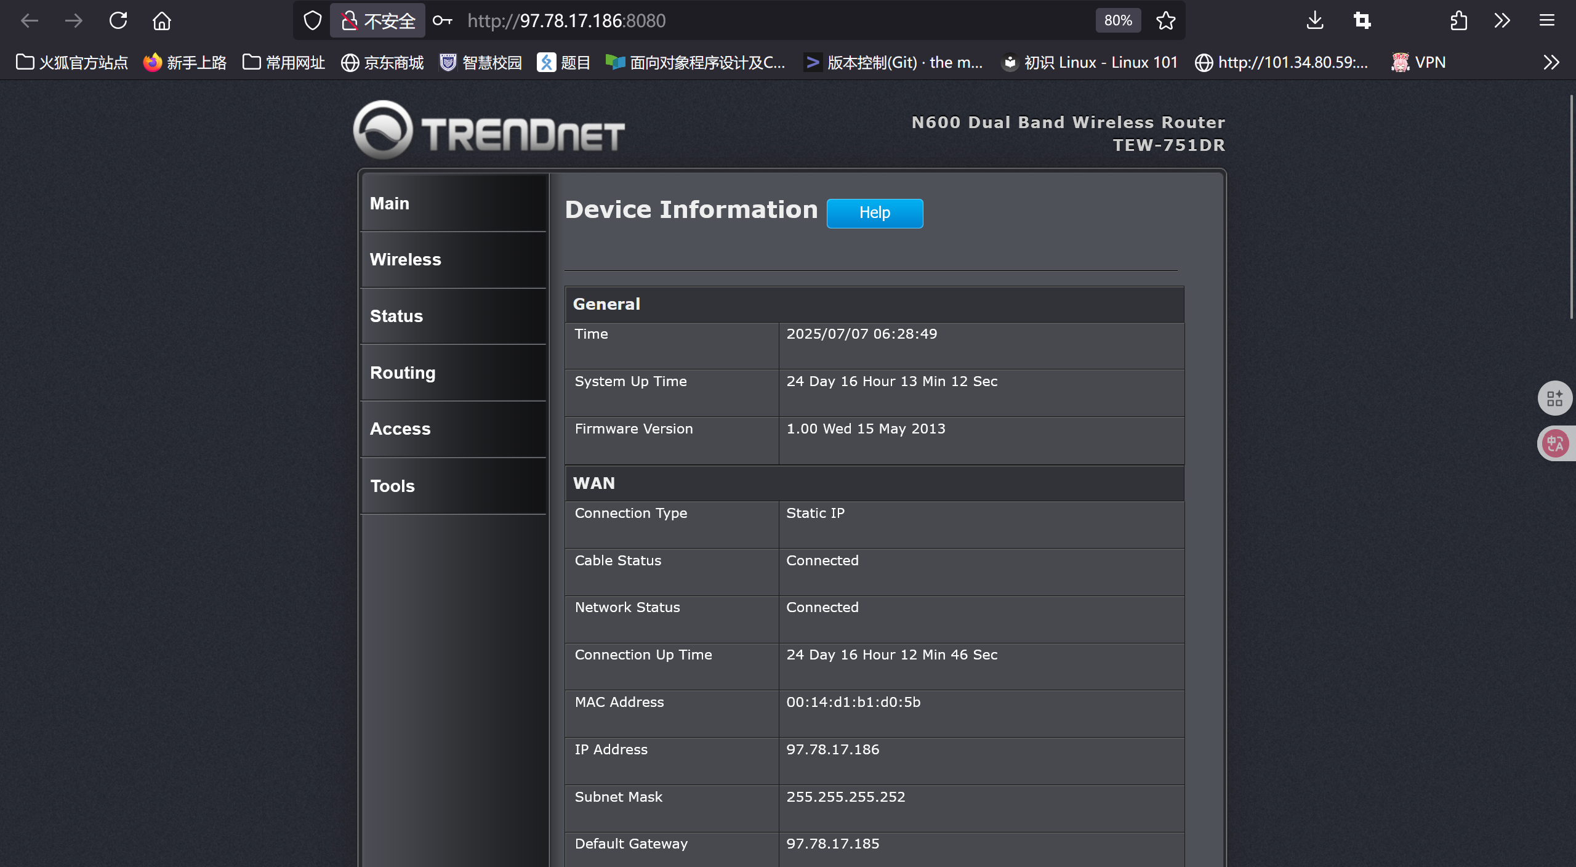Click the browser forward arrow
Viewport: 1576px width, 867px height.
pyautogui.click(x=73, y=21)
